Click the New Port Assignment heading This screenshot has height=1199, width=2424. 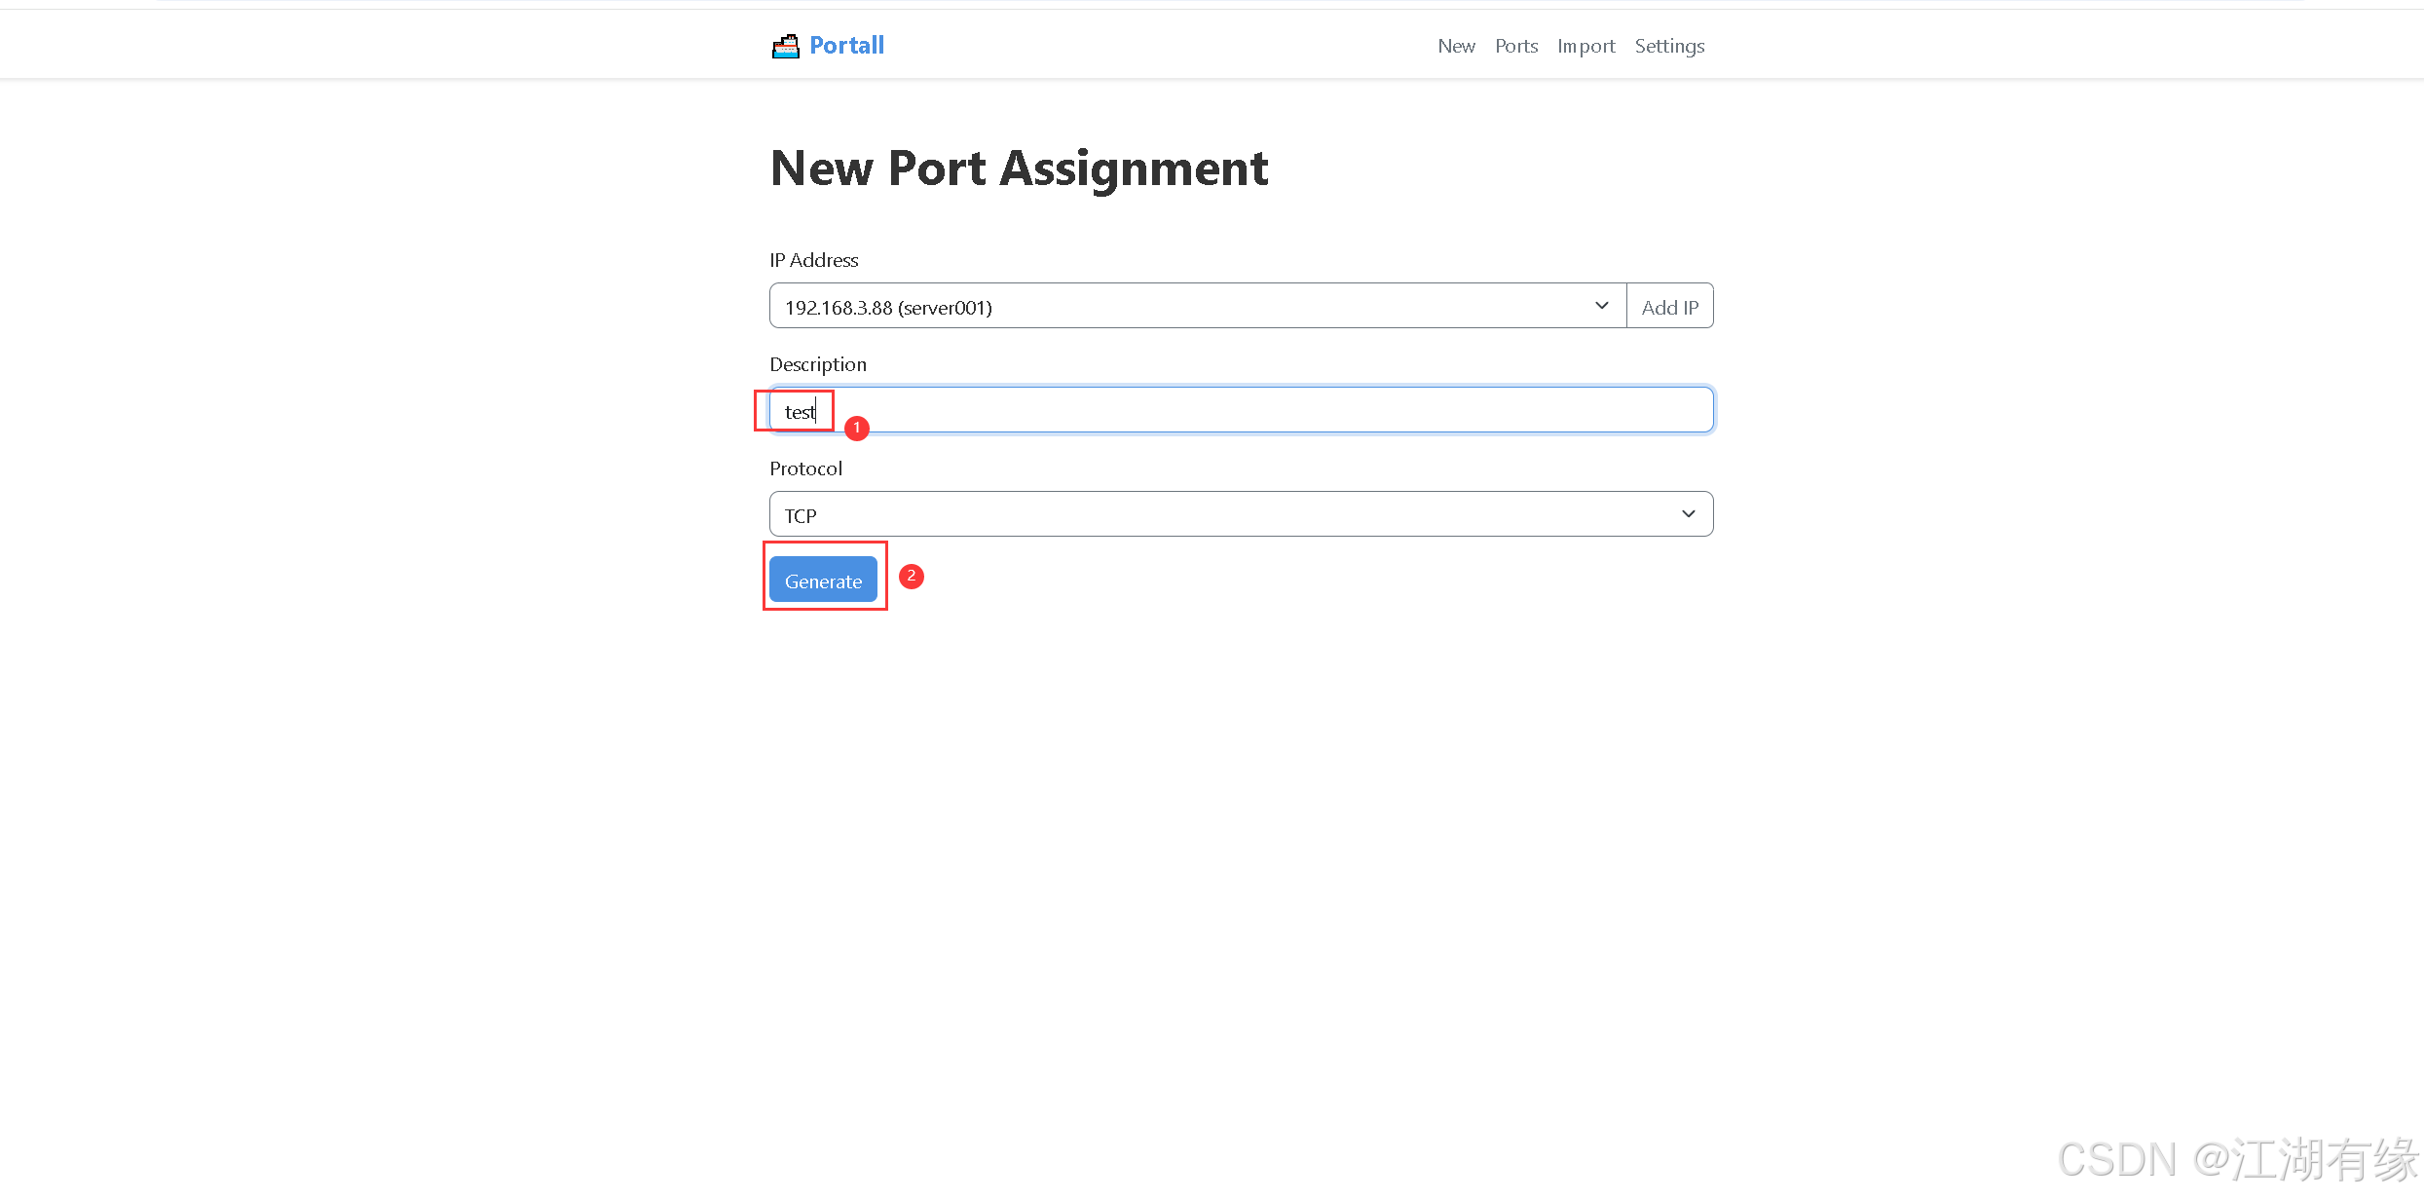point(1019,168)
